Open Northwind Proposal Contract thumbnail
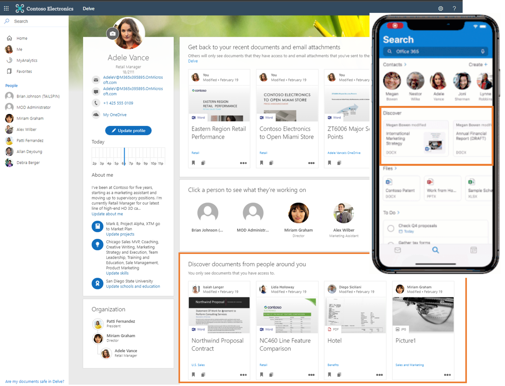505x386 pixels. pyautogui.click(x=219, y=315)
